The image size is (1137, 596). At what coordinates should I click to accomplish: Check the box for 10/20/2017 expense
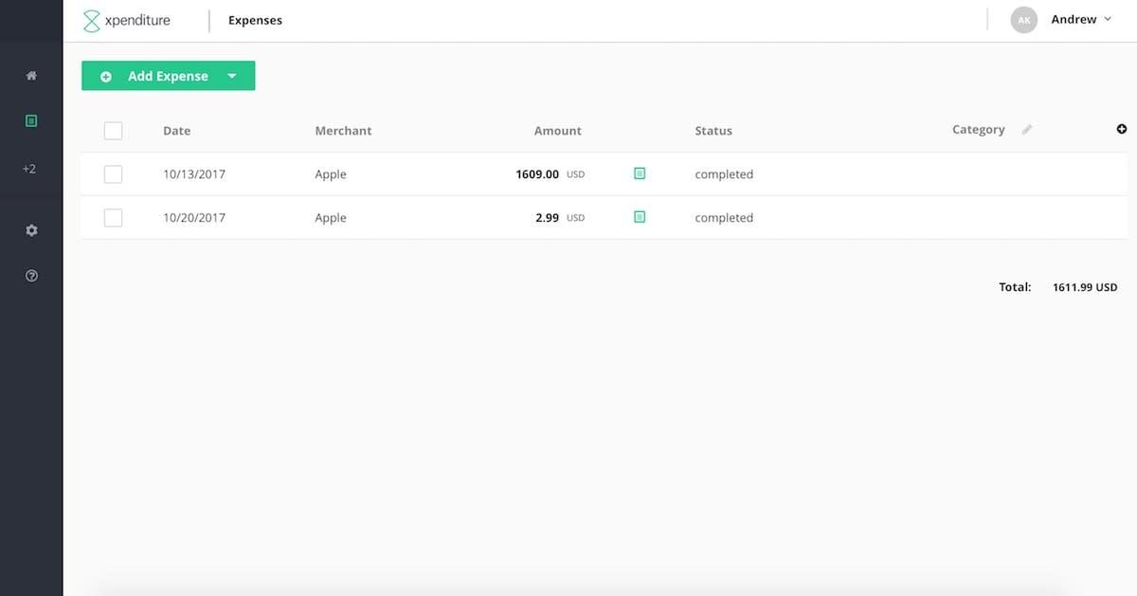(113, 218)
